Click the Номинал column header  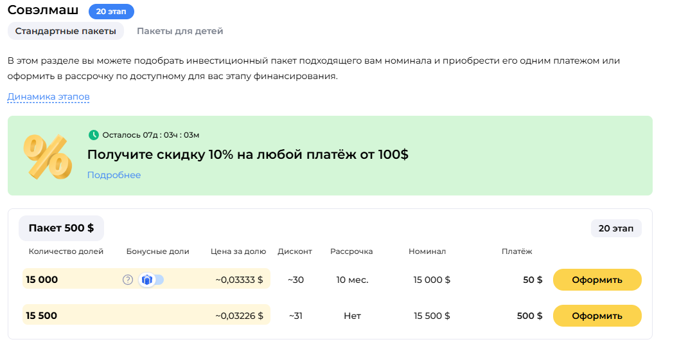tap(427, 251)
